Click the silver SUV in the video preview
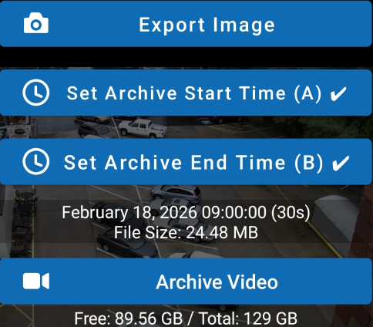 click(x=176, y=193)
